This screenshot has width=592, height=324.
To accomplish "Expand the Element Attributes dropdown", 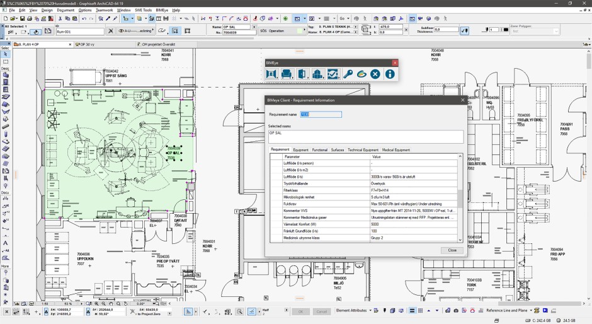I will [370, 311].
